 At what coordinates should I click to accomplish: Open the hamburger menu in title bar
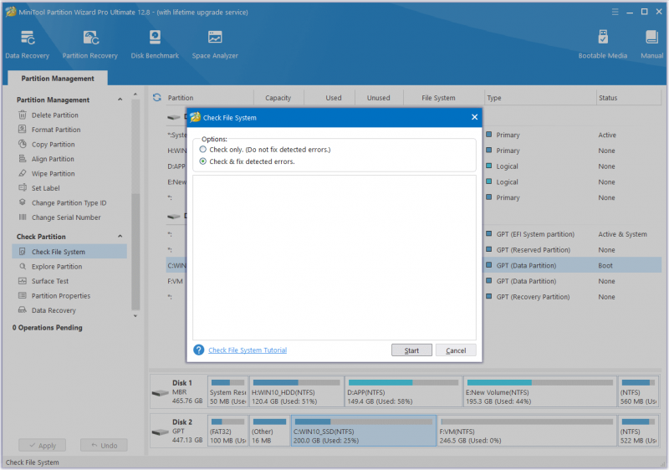[615, 12]
